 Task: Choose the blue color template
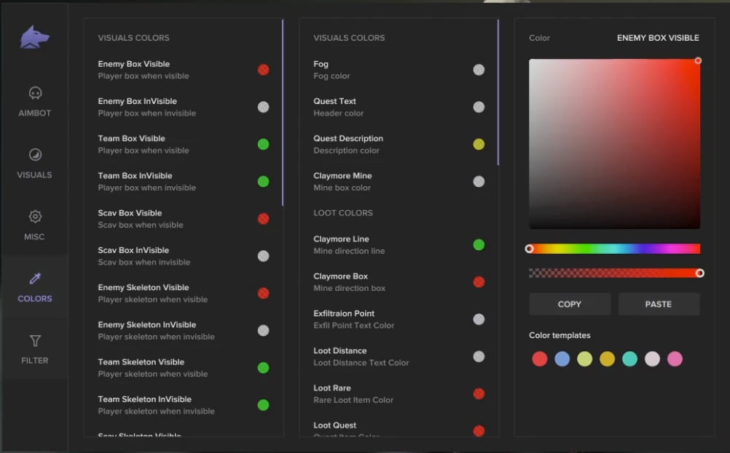click(x=562, y=358)
